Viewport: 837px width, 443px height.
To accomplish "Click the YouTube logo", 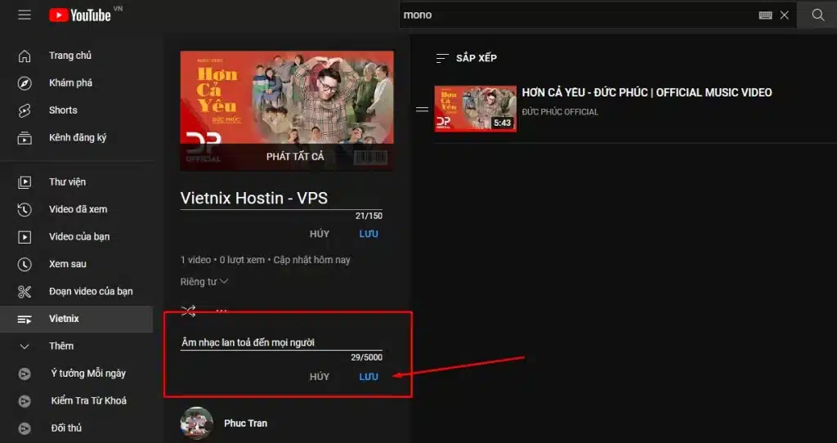I will coord(80,15).
